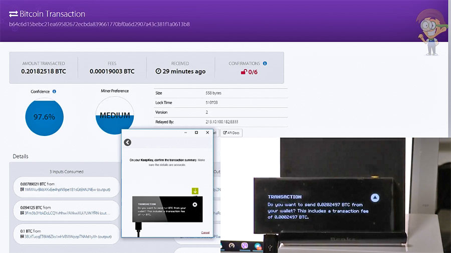Maximize the KeepKey window
This screenshot has width=451, height=253.
pyautogui.click(x=196, y=132)
